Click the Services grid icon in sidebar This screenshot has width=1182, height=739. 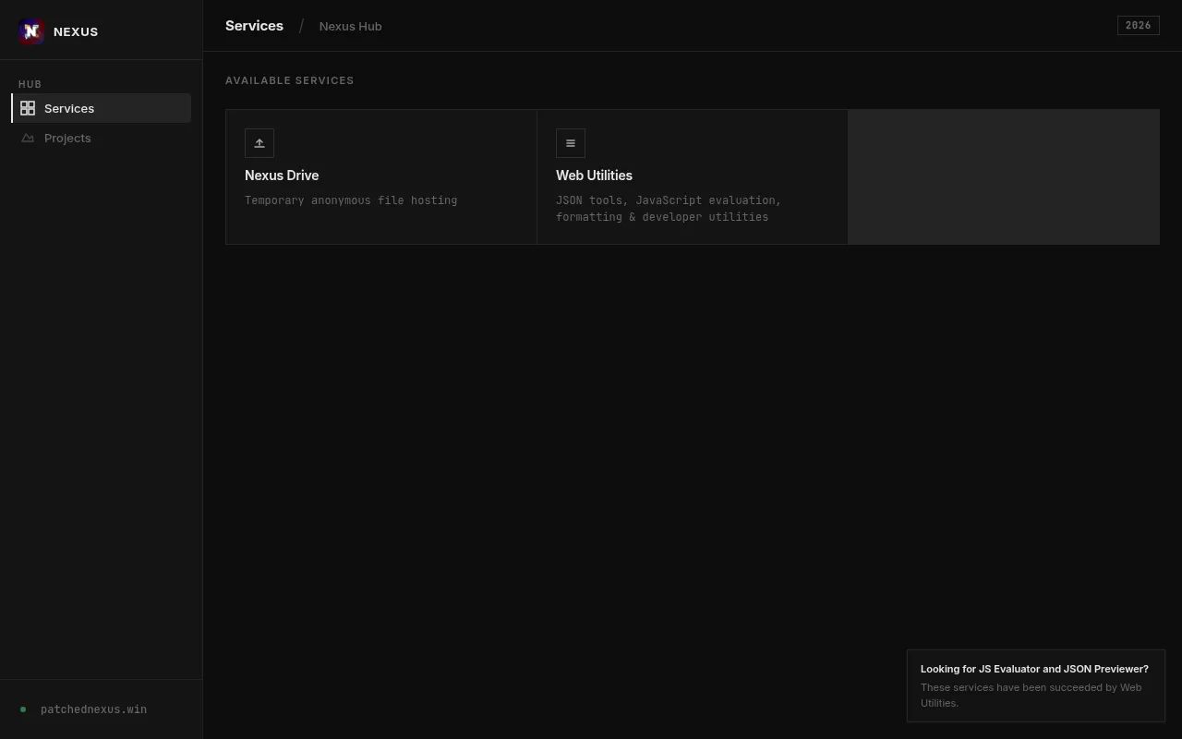tap(28, 108)
